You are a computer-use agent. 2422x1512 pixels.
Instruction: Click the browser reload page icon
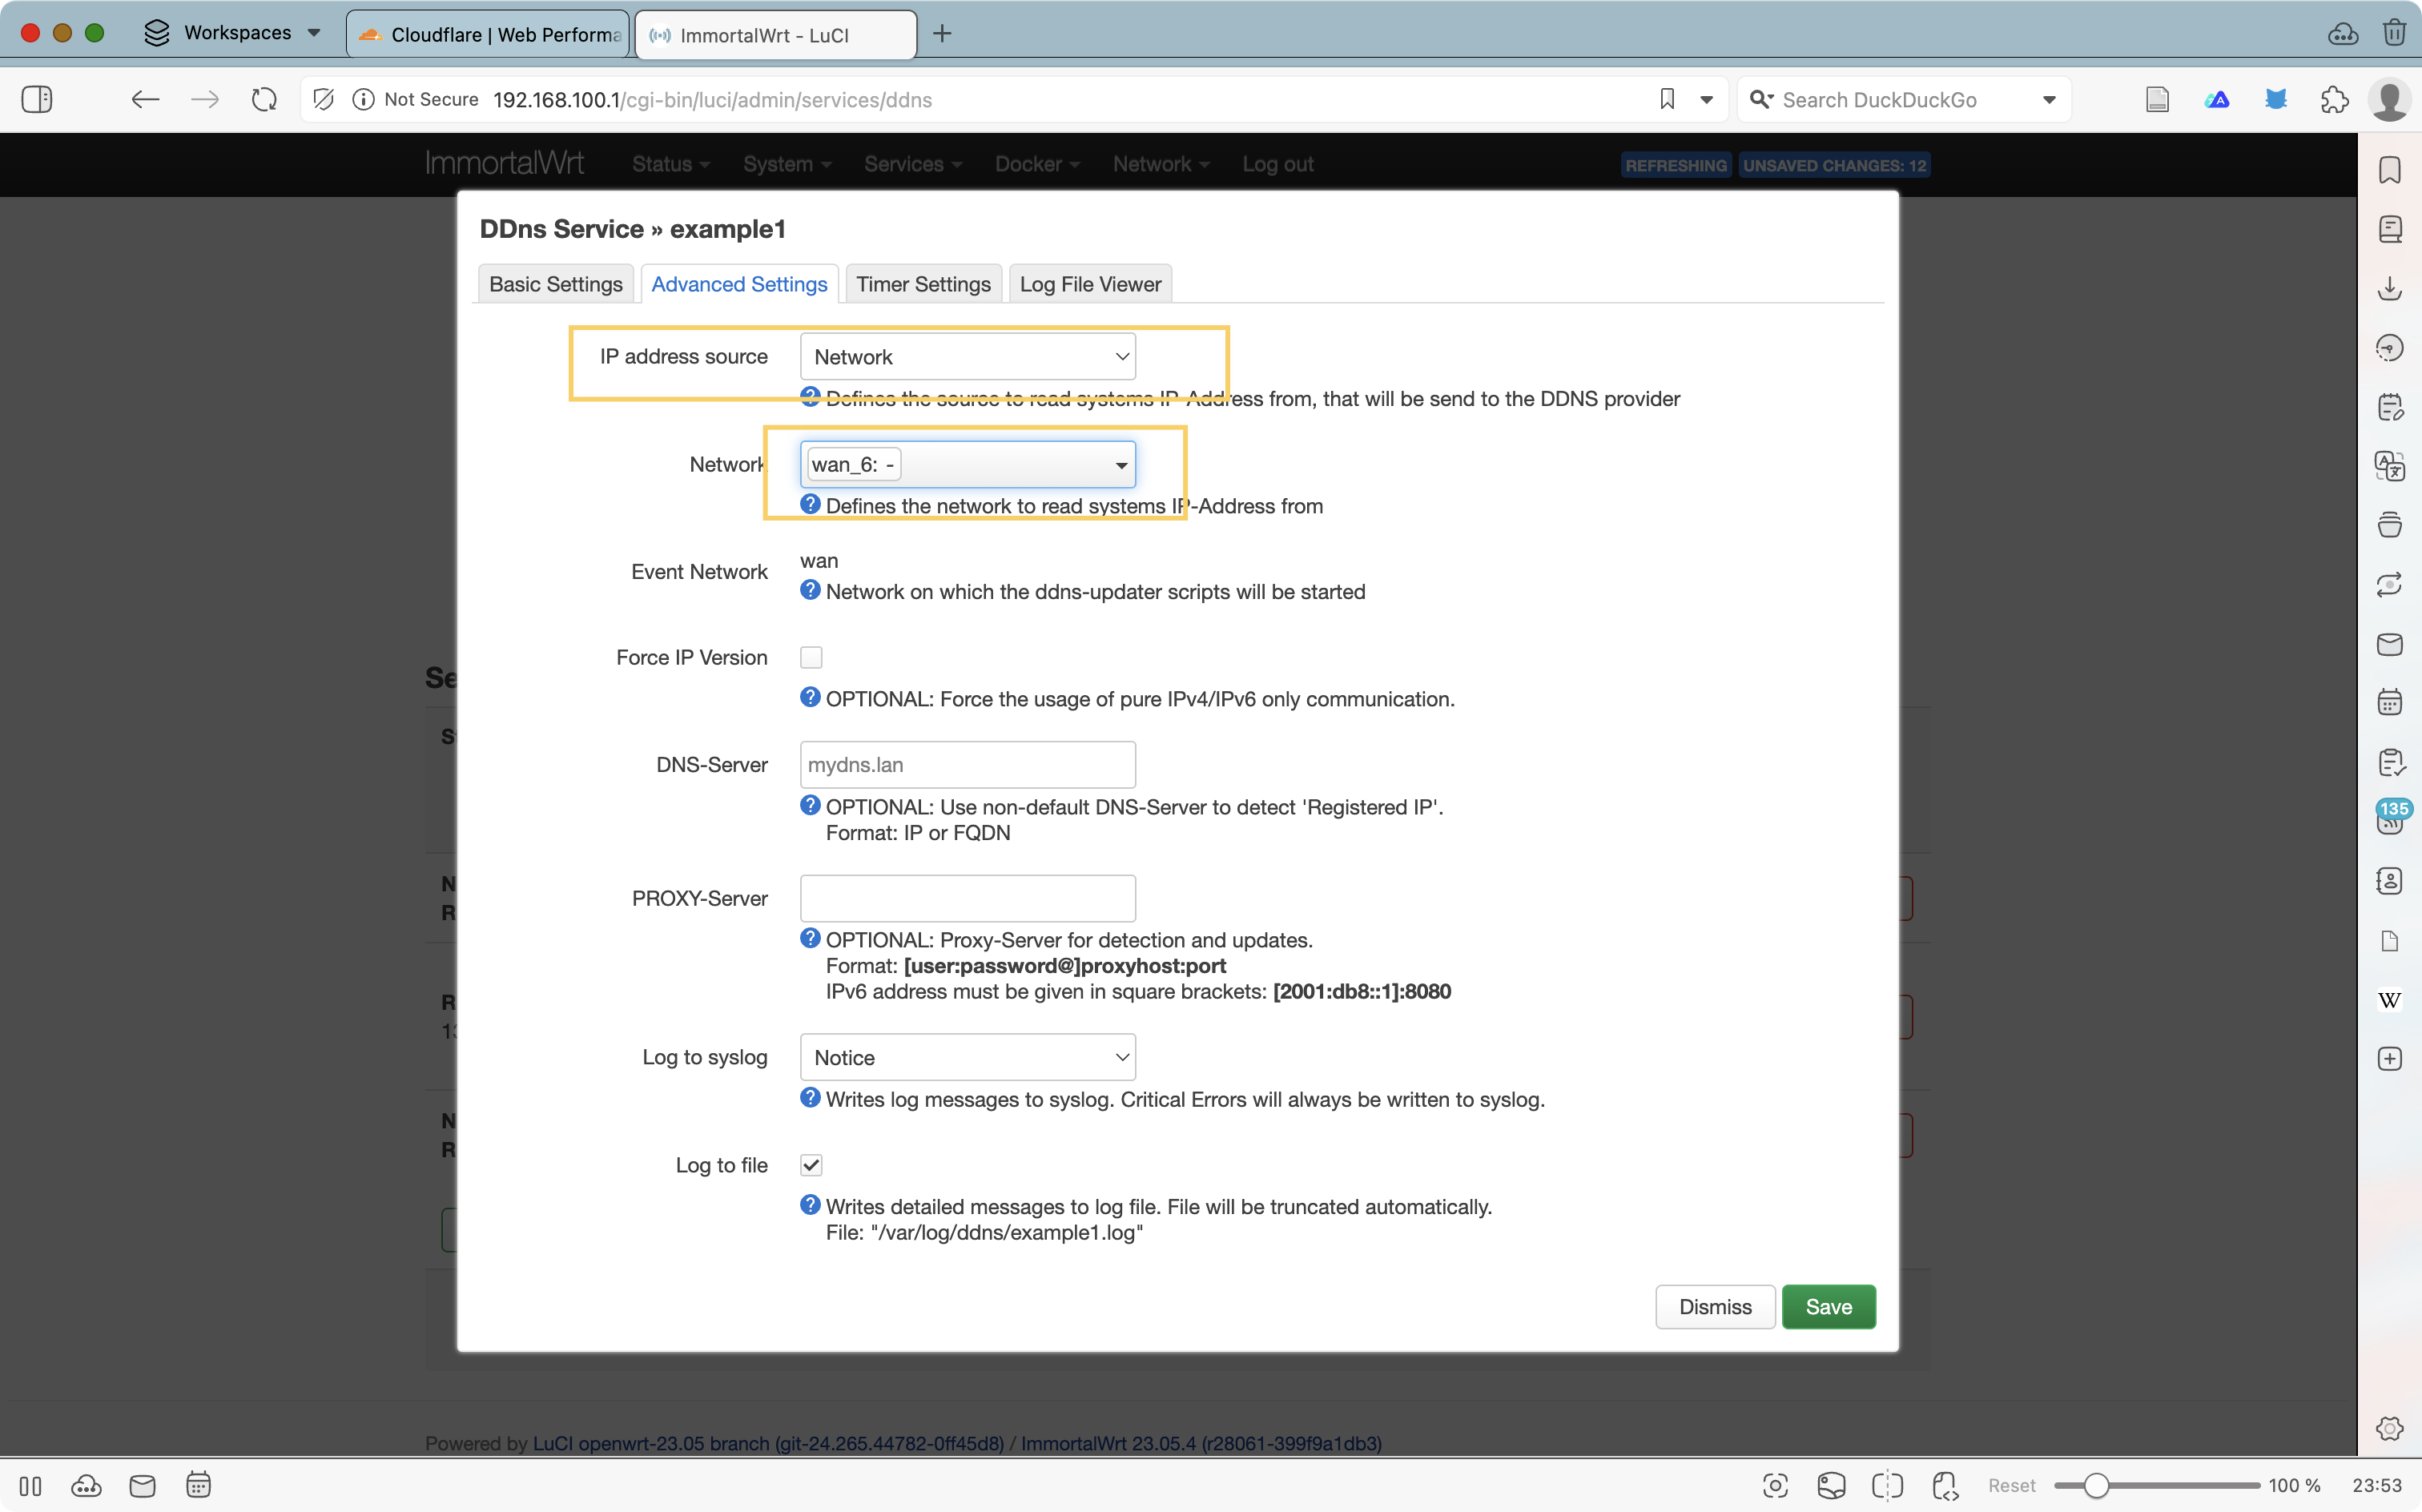click(264, 99)
